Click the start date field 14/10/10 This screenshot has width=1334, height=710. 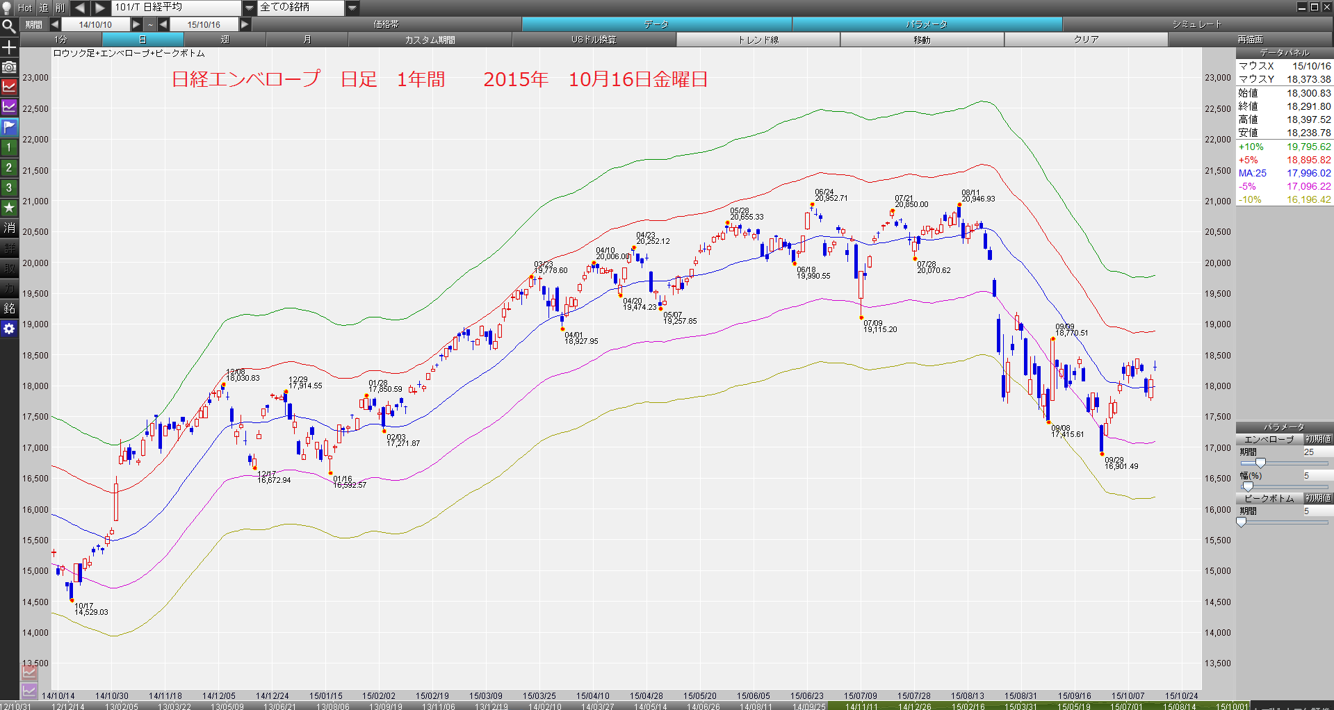(96, 24)
